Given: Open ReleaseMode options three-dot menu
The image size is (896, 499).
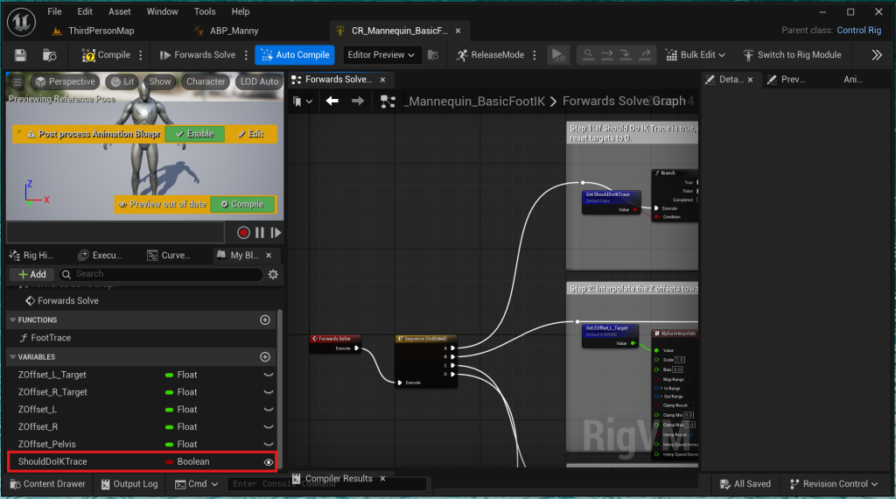Looking at the screenshot, I should click(x=535, y=55).
